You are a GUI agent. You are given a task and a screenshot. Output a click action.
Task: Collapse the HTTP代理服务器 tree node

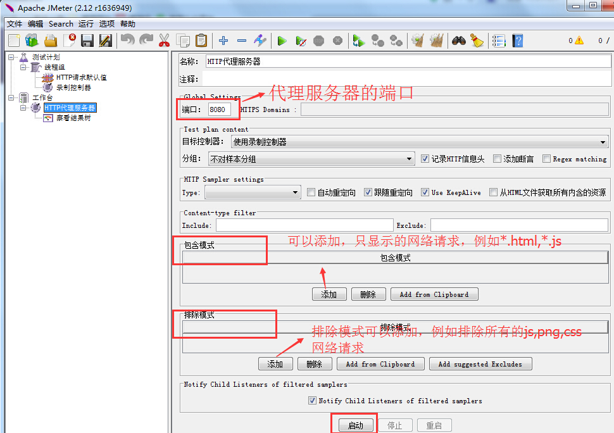tap(23, 108)
